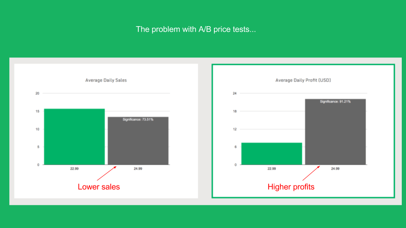Image resolution: width=406 pixels, height=228 pixels.
Task: Click the red arrow above Higher profits
Action: pos(311,173)
